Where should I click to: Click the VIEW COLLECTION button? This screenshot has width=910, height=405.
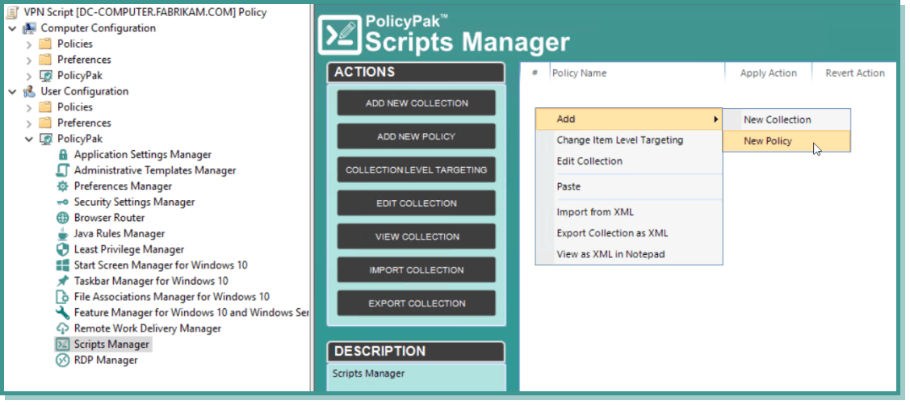pyautogui.click(x=416, y=236)
